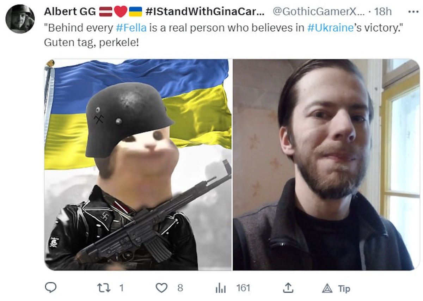423x301 pixels.
Task: Like the tweet with heart icon
Action: click(x=161, y=288)
